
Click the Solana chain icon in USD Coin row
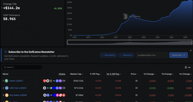(48, 88)
